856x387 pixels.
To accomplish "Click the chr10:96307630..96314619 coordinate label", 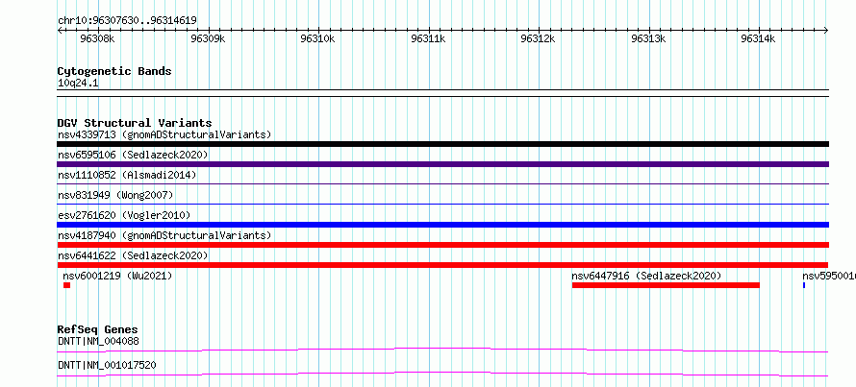I will [127, 21].
